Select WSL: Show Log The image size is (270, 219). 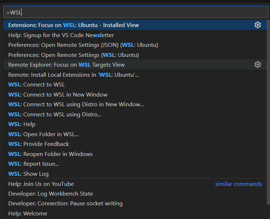pyautogui.click(x=136, y=174)
